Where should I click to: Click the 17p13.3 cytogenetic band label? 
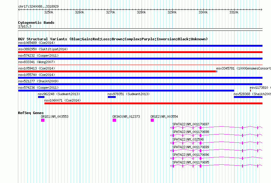25,26
